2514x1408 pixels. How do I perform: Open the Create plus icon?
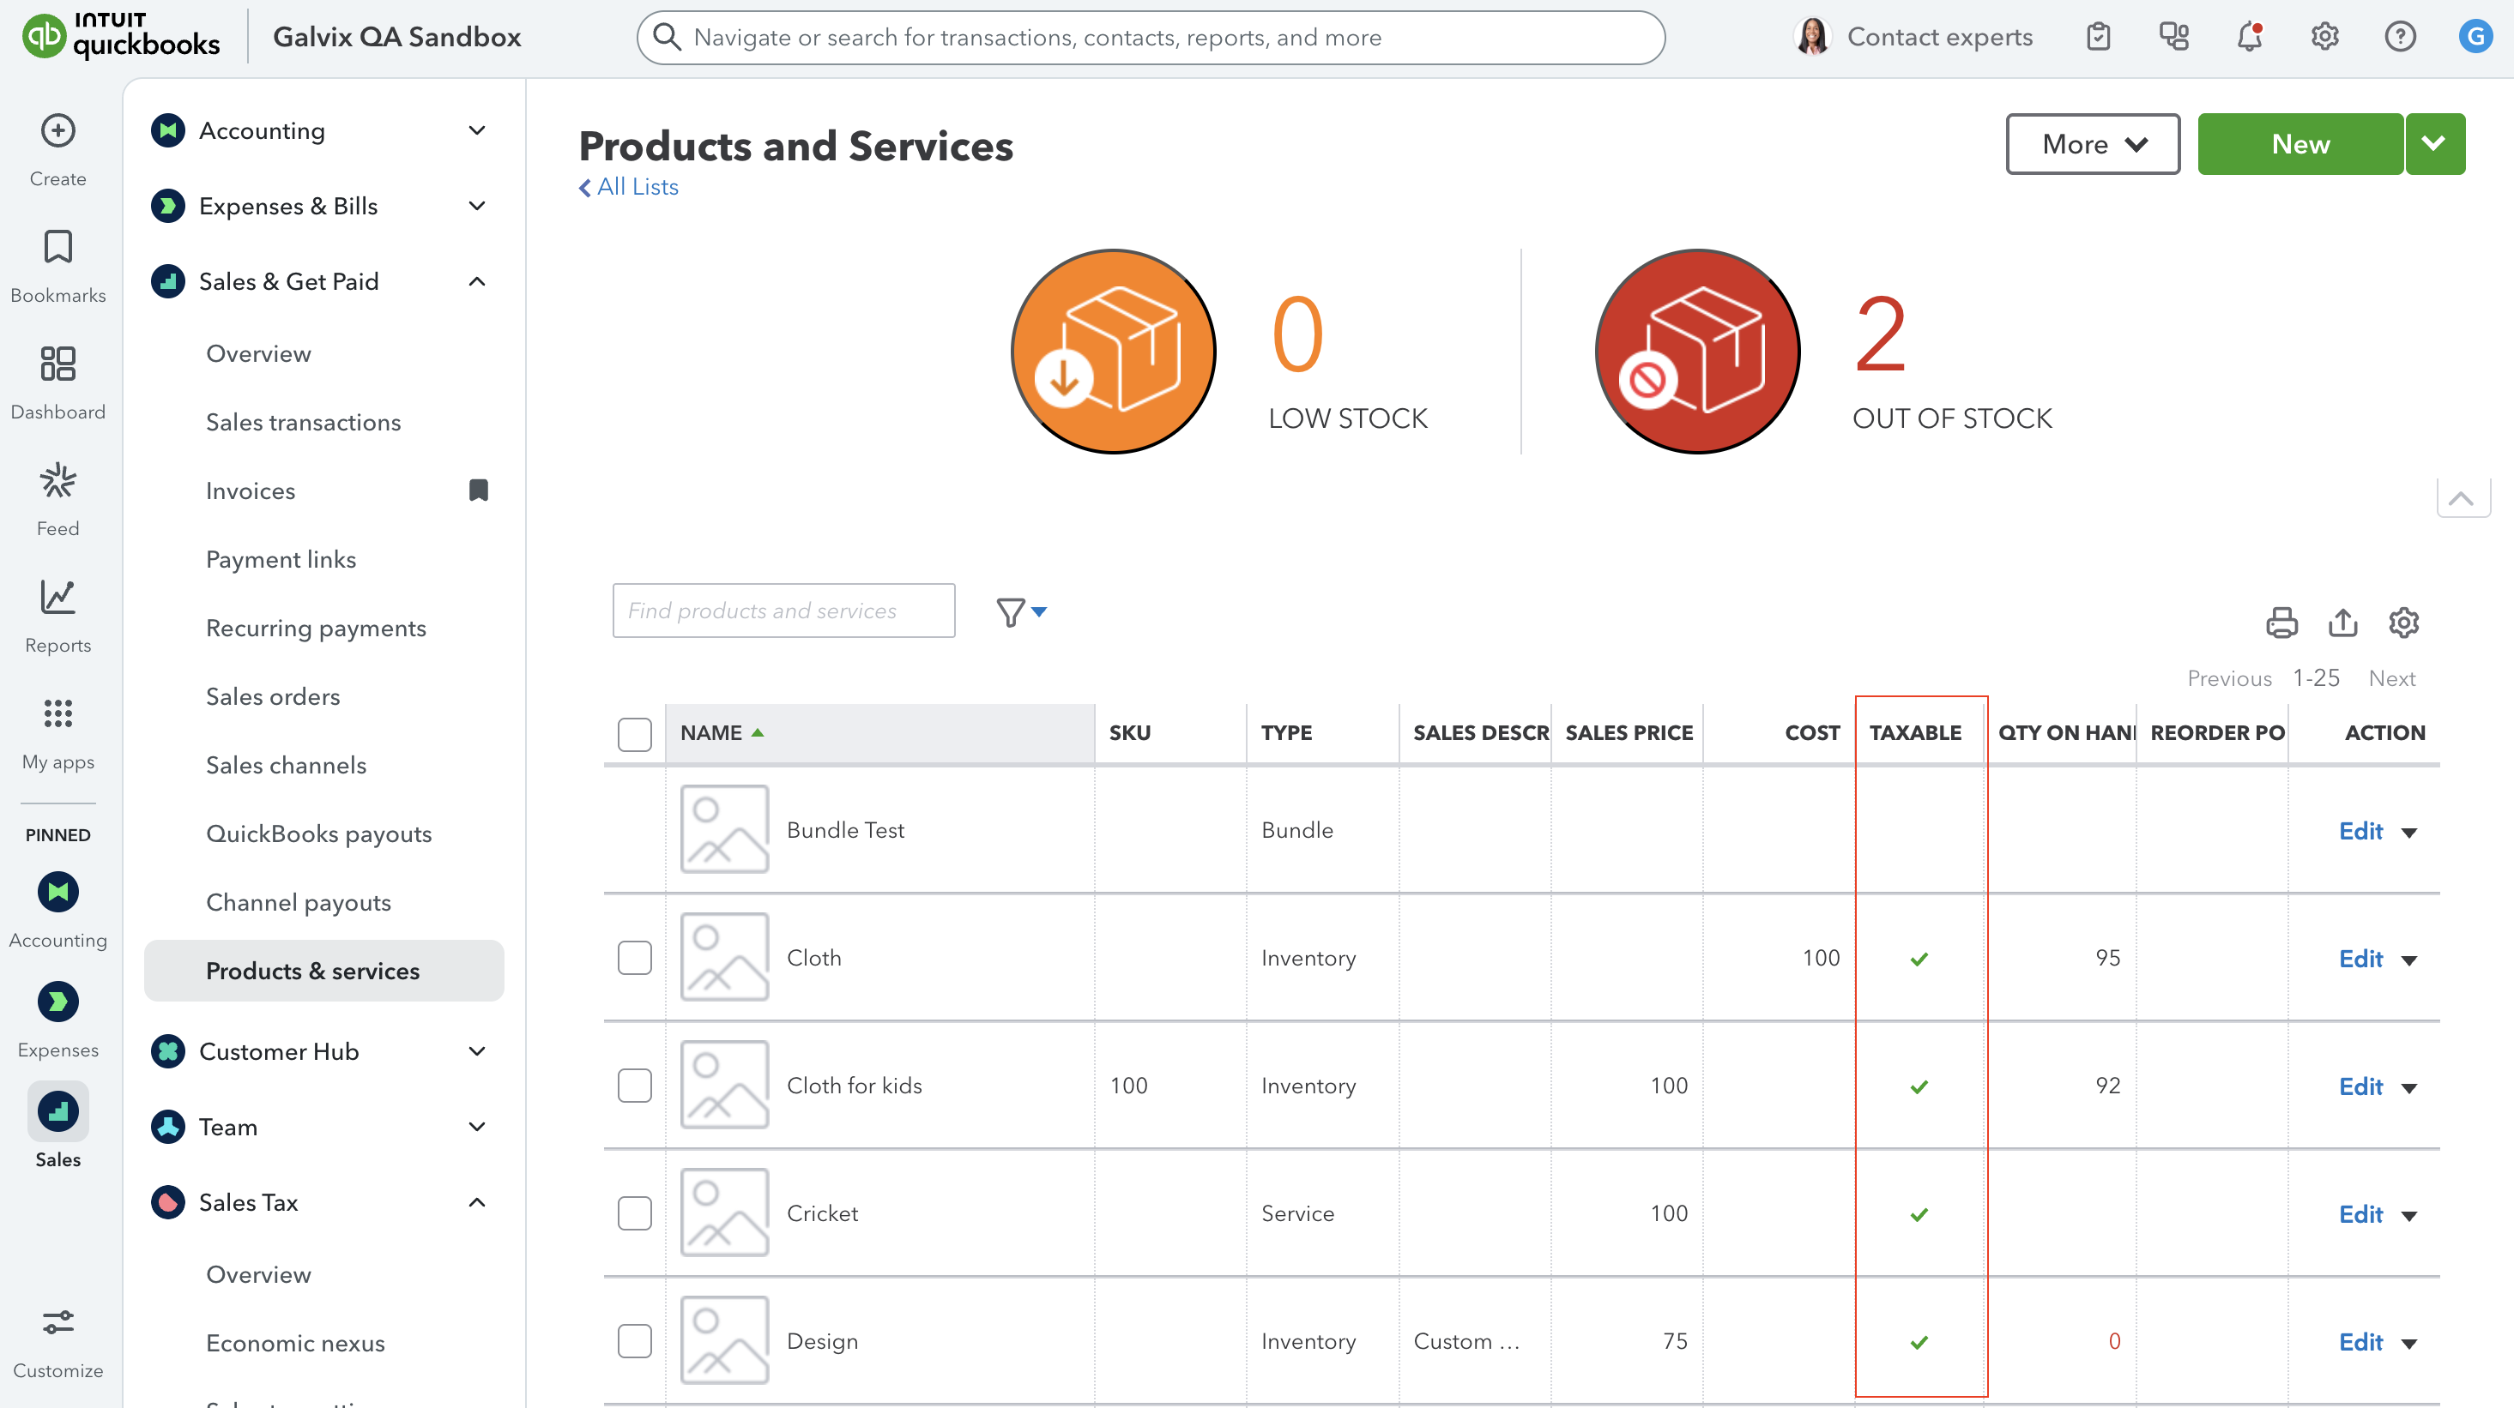coord(57,130)
